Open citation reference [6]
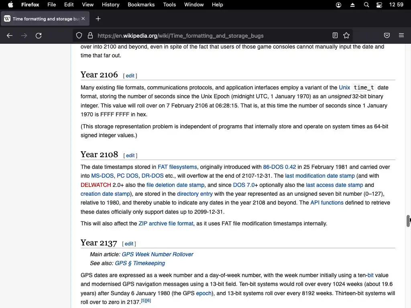Viewport: 411px width, 308px height. 149,301
